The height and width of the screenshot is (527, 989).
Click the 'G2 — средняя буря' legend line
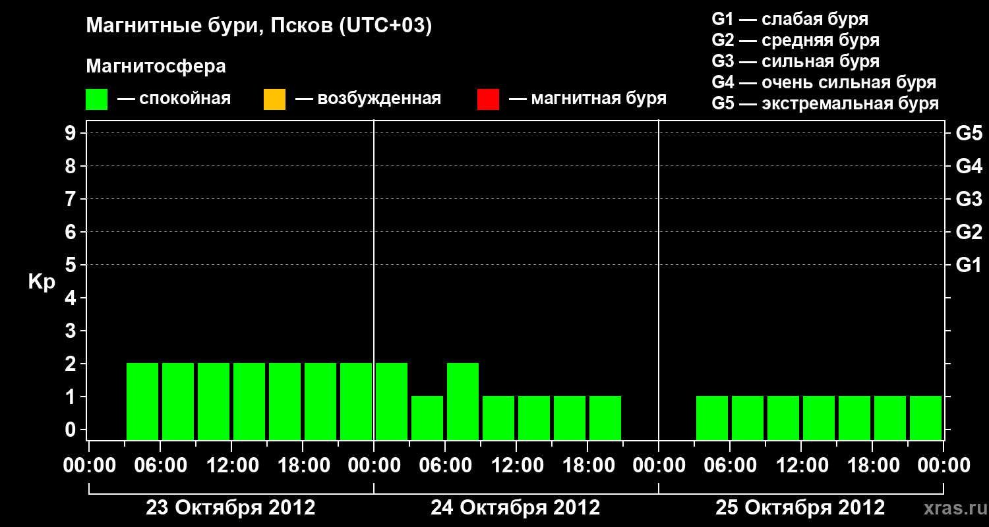[796, 40]
